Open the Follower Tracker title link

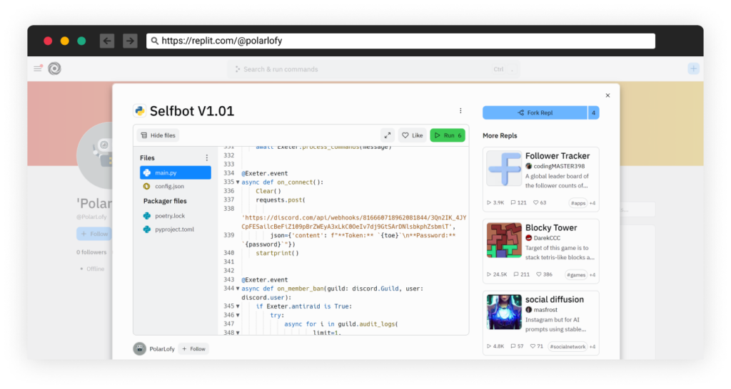click(558, 156)
